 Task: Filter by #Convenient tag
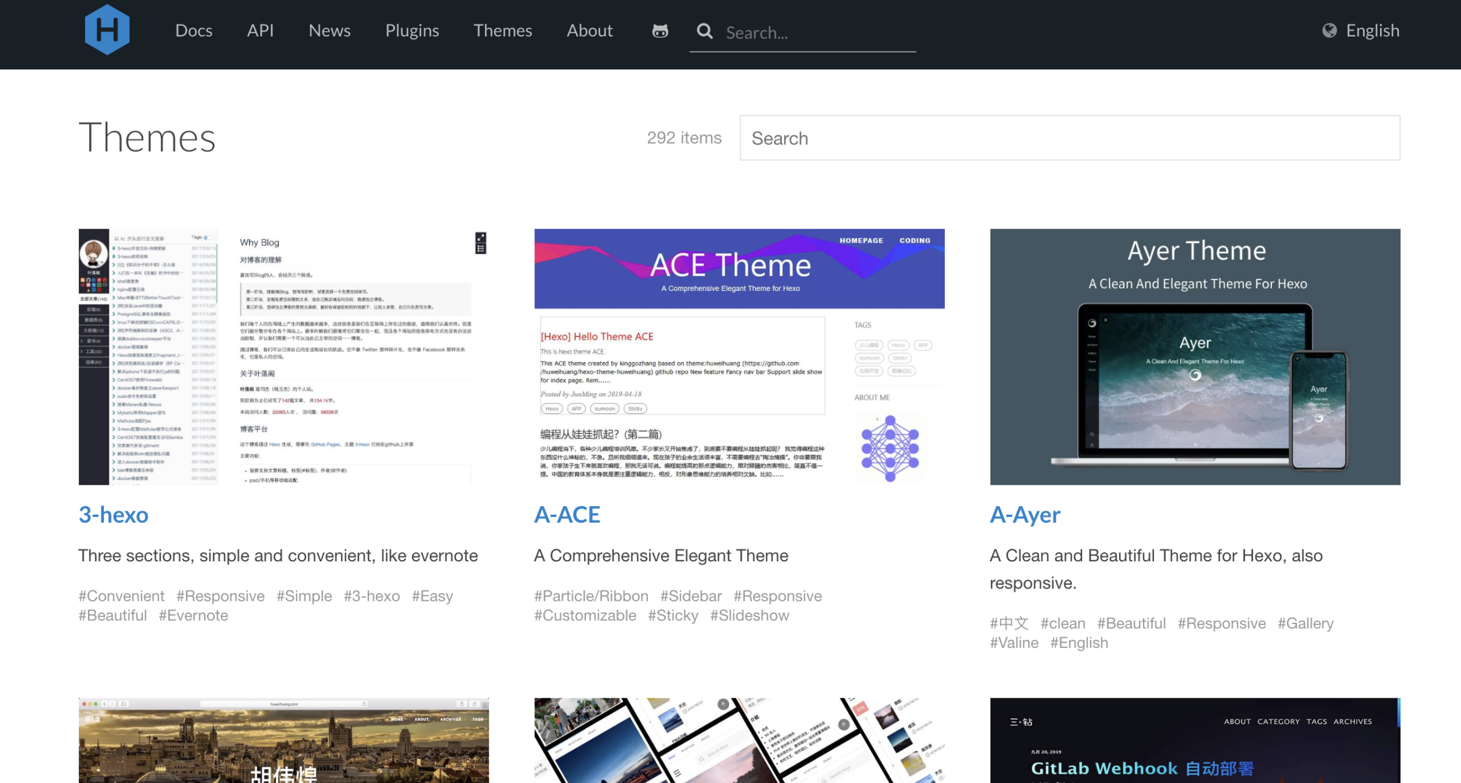pyautogui.click(x=121, y=596)
